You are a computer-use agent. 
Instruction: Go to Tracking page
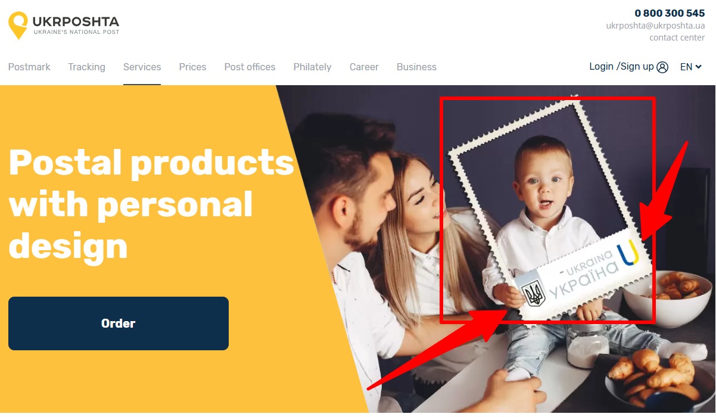coord(86,67)
